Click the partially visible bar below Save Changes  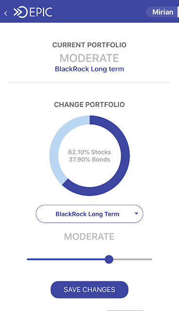click(x=125, y=310)
